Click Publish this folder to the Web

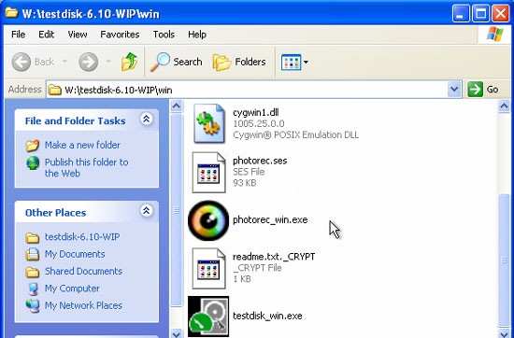[x=87, y=168]
